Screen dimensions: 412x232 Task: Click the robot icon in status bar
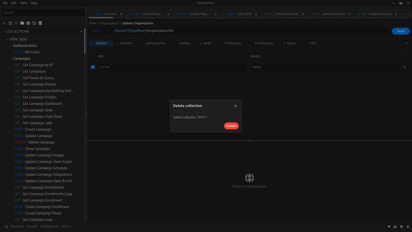(x=408, y=227)
